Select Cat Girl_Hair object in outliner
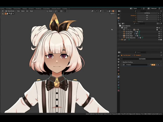This screenshot has width=163, height=122. tap(129, 34)
